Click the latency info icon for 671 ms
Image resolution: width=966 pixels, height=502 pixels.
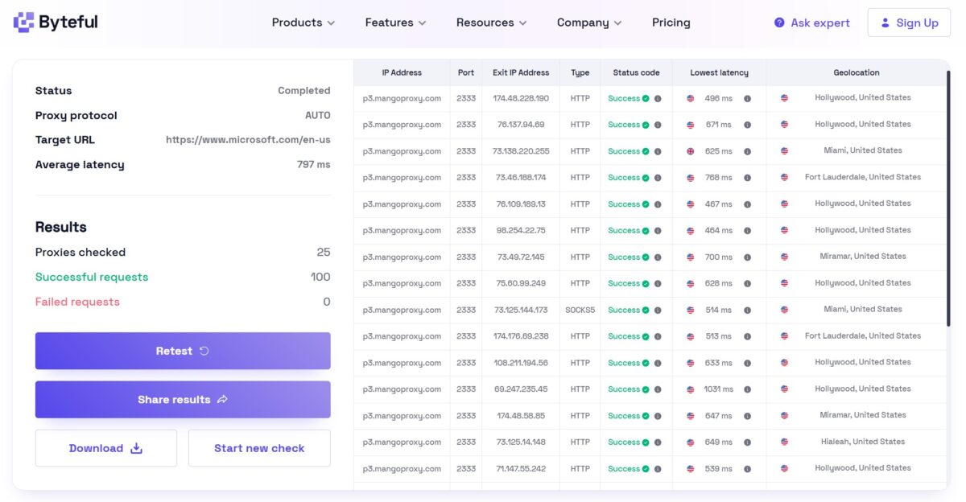(x=747, y=125)
